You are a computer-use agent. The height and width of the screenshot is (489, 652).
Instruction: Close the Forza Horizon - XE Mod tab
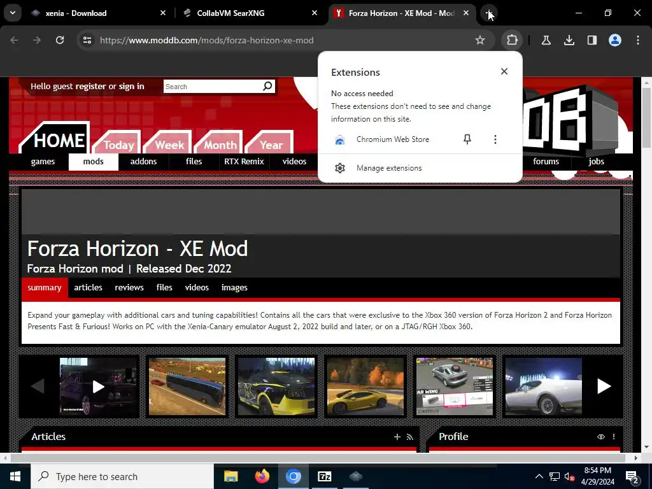click(x=466, y=13)
